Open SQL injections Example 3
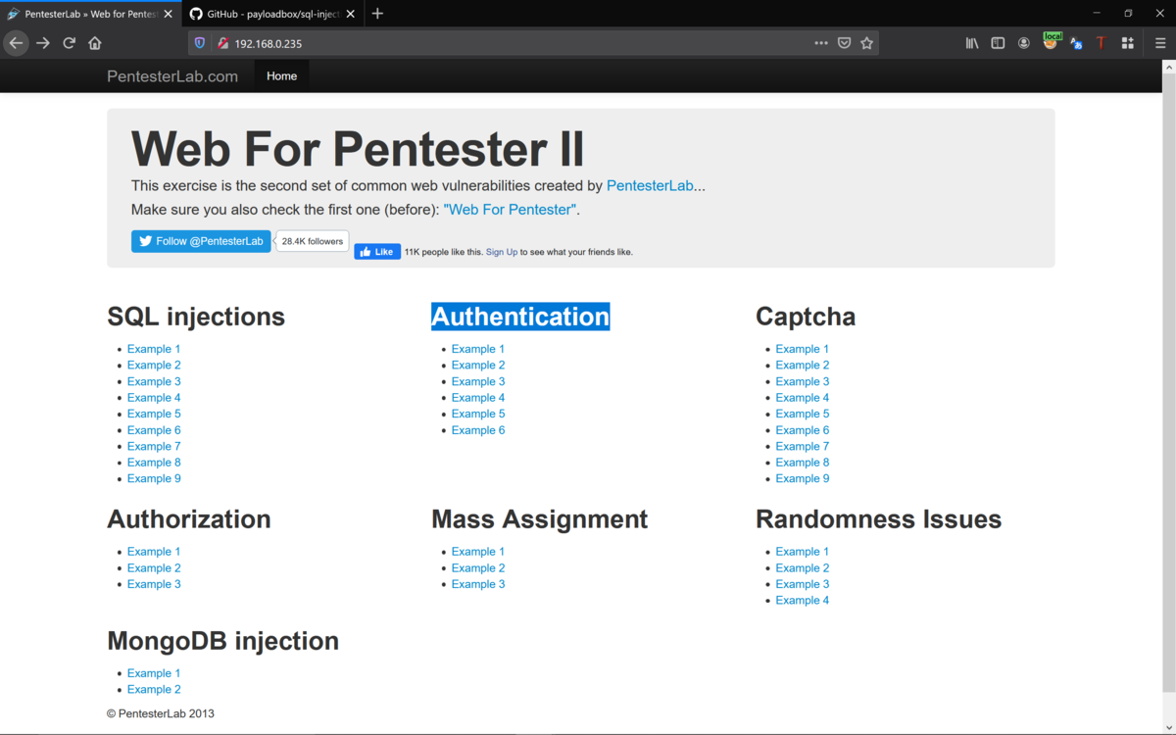This screenshot has height=735, width=1176. point(154,381)
